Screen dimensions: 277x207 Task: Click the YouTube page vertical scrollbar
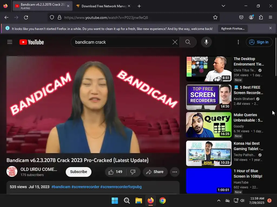(276, 57)
